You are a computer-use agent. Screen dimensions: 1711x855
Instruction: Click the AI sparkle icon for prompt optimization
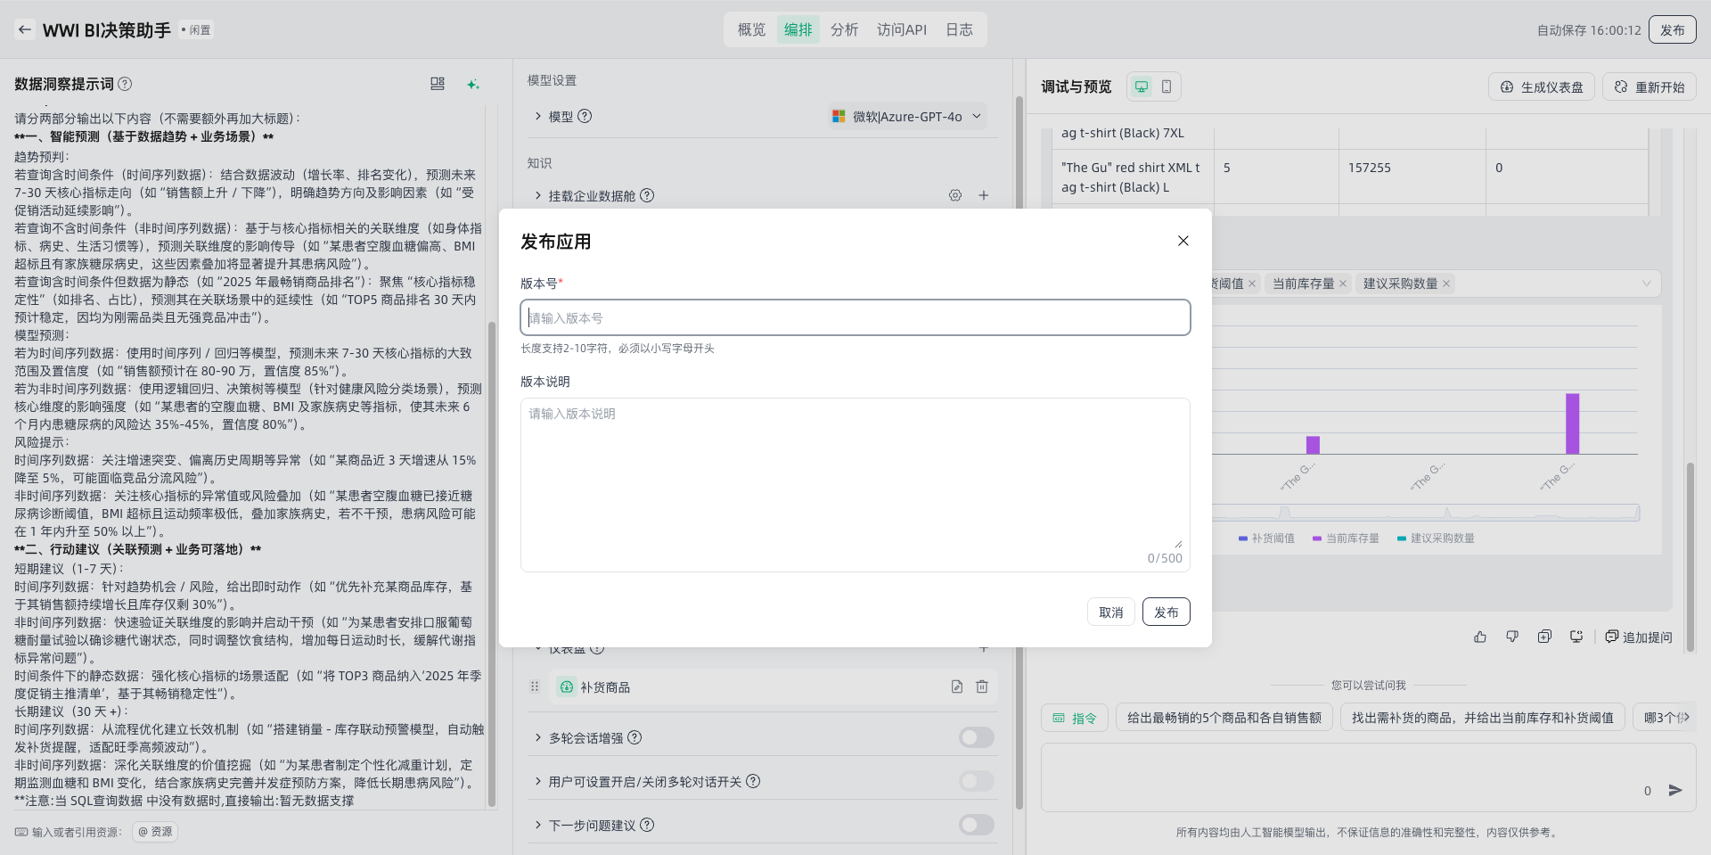pos(473,84)
